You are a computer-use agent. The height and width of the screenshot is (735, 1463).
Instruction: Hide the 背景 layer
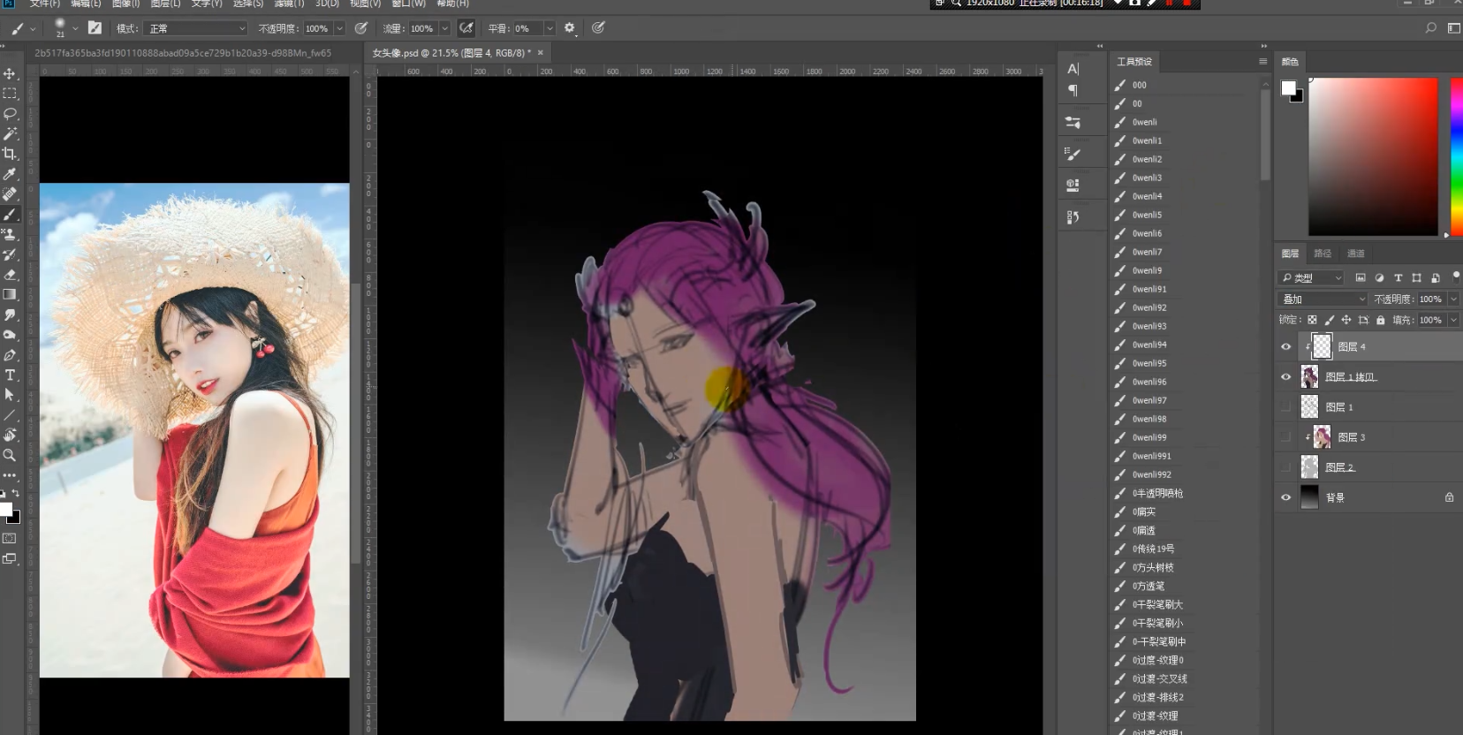[x=1286, y=497]
